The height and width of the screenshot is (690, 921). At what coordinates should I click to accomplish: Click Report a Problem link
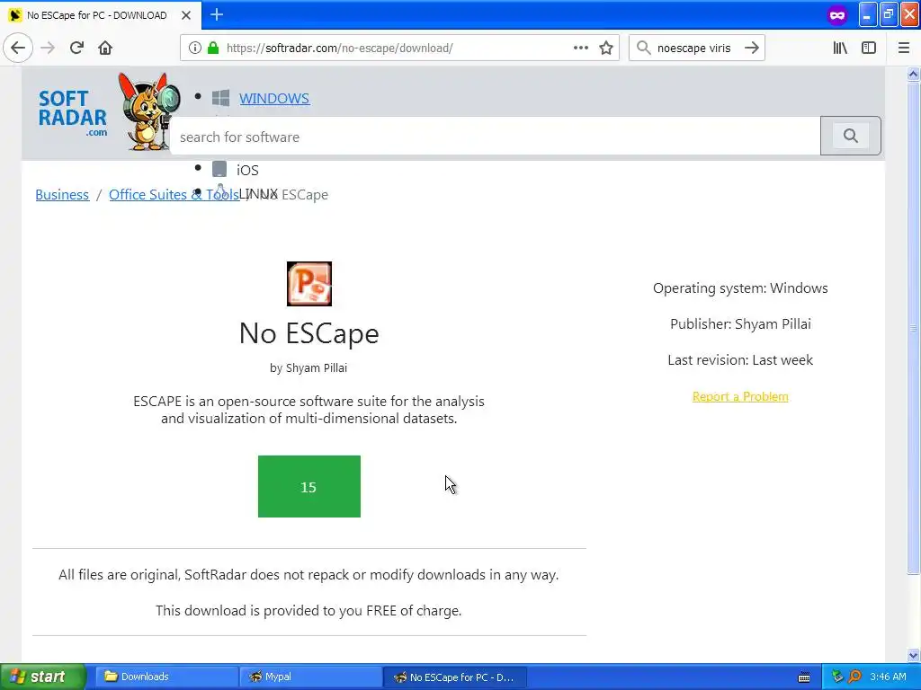[x=740, y=396]
